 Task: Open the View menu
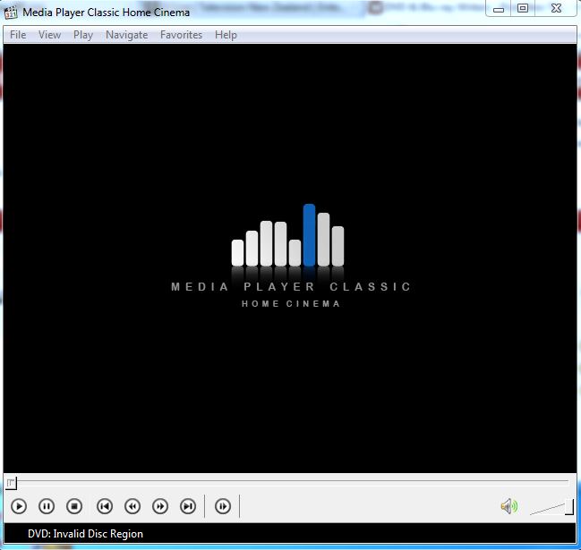[49, 35]
